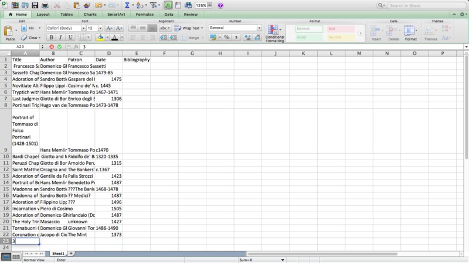Click the large Paste button in ribbon
The image size is (469, 263).
click(x=9, y=33)
